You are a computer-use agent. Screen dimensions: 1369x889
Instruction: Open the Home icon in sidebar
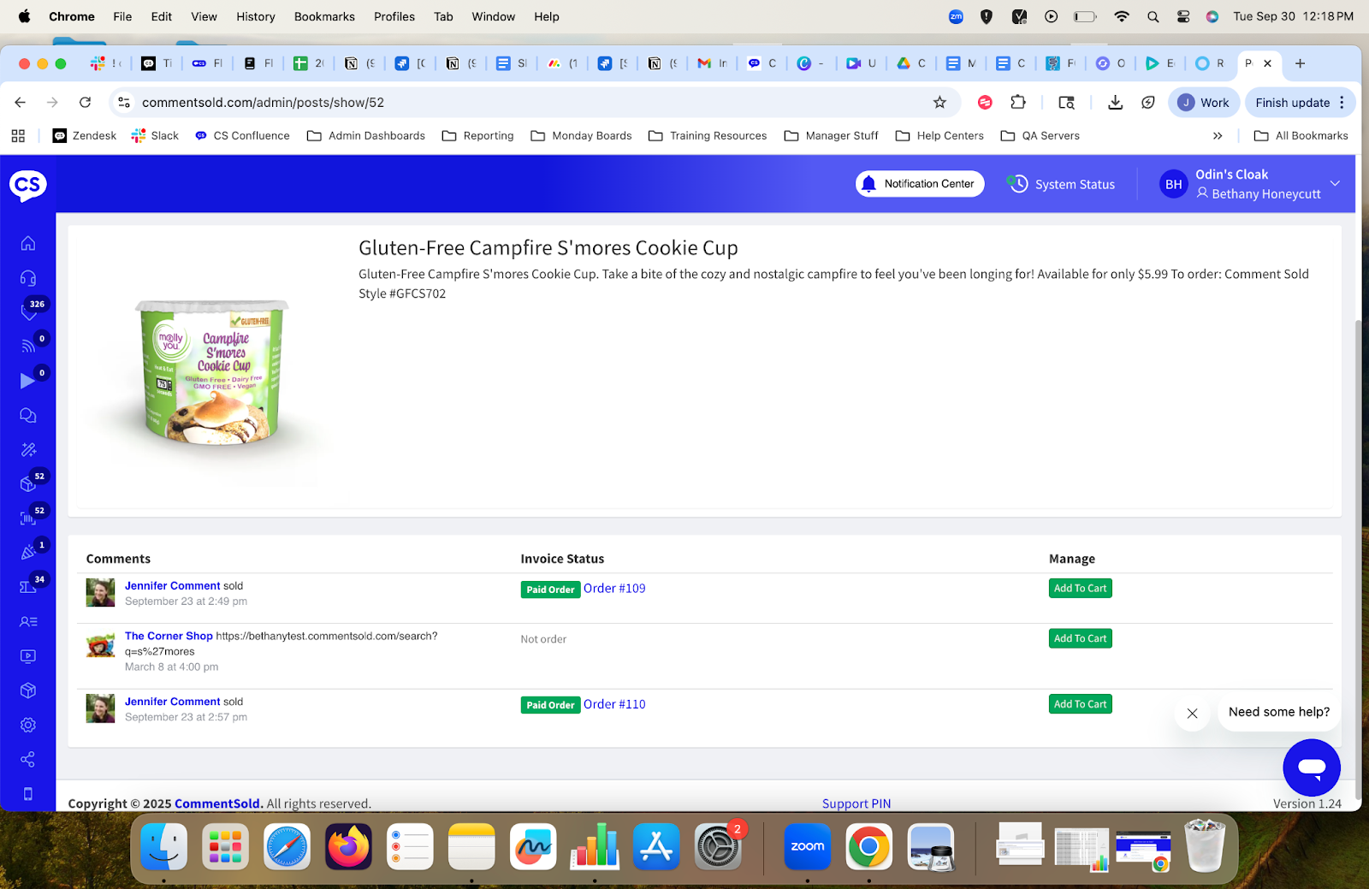(x=28, y=244)
